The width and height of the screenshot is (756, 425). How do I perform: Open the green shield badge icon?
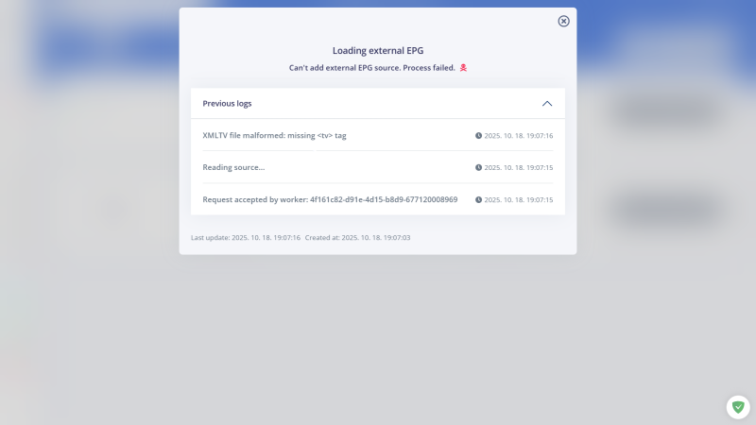coord(738,407)
